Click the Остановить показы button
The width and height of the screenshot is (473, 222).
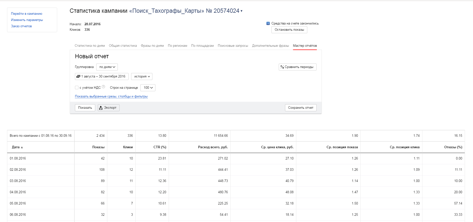pyautogui.click(x=289, y=30)
